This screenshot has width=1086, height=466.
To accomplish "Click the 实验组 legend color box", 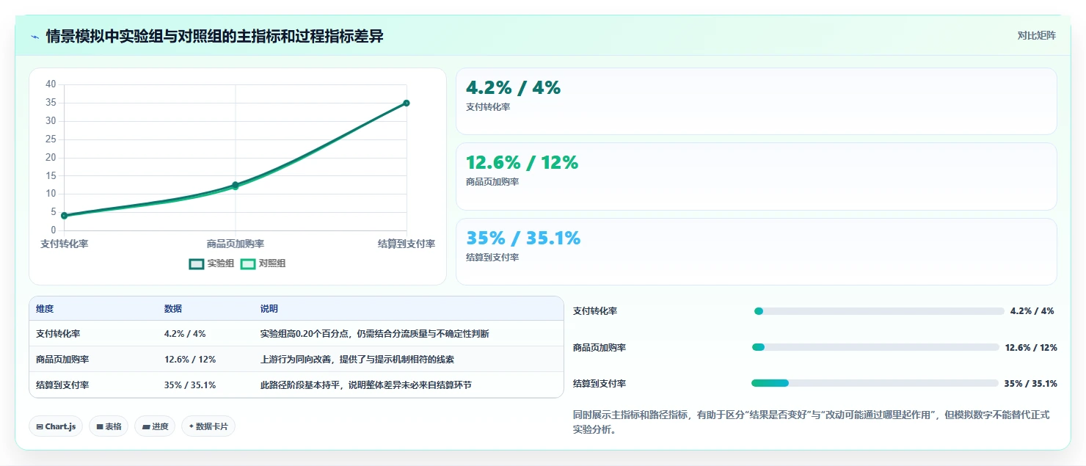I will click(197, 264).
